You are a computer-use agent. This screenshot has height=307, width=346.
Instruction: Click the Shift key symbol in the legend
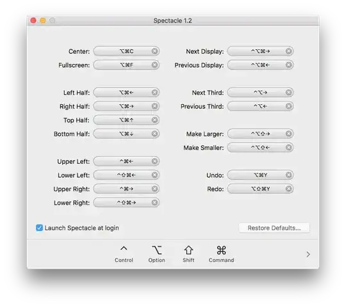click(188, 250)
